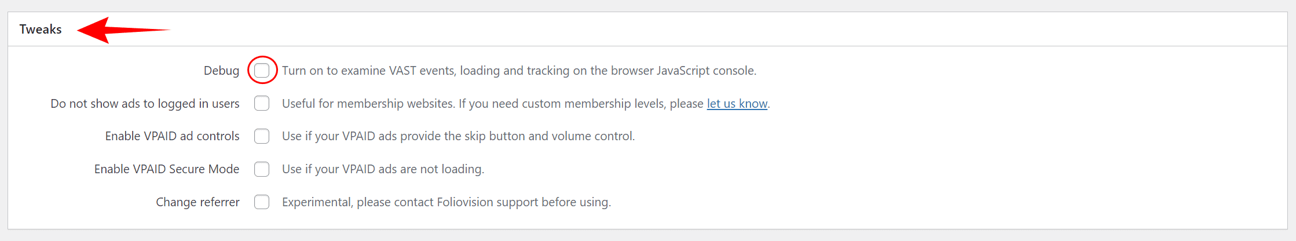Open the 'let us know' link
The height and width of the screenshot is (241, 1296).
(737, 104)
